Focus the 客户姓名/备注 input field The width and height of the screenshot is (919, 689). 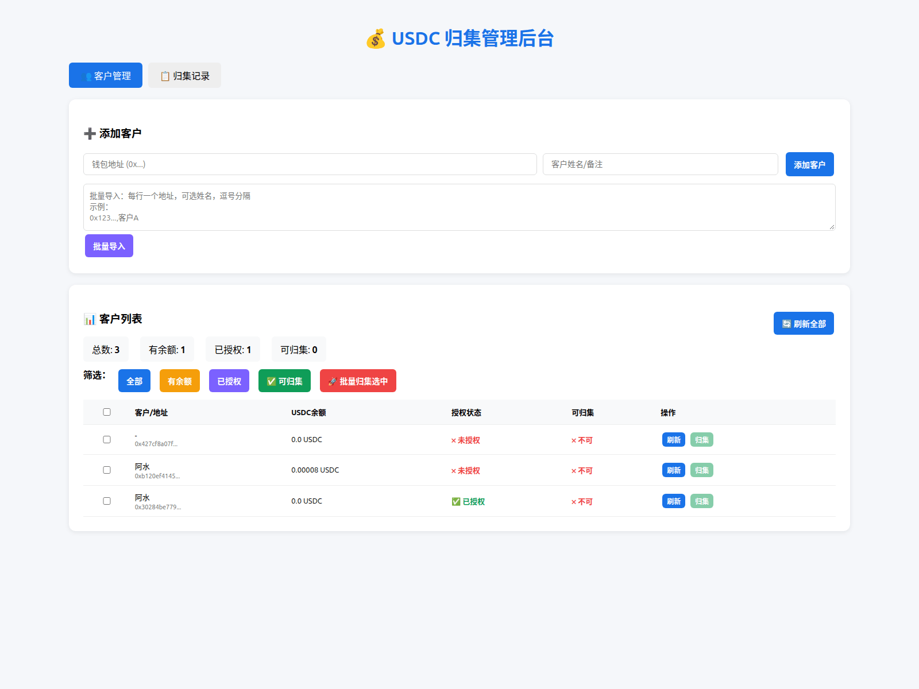point(661,164)
